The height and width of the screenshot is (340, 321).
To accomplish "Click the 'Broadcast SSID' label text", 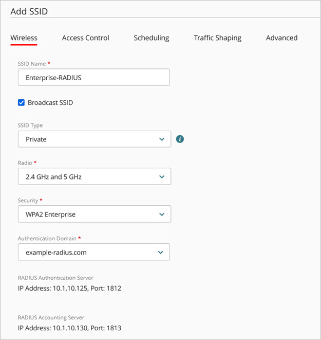I will click(x=50, y=102).
